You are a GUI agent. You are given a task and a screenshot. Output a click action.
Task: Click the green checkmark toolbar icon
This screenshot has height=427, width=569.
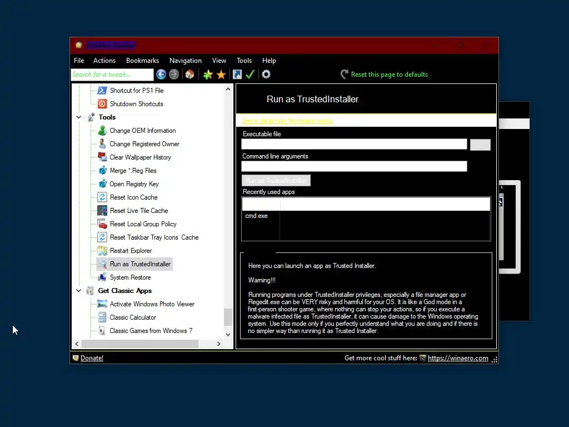pos(250,75)
